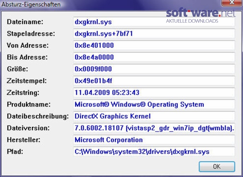Select Hersteller value Microsoft Corporation

pos(154,140)
